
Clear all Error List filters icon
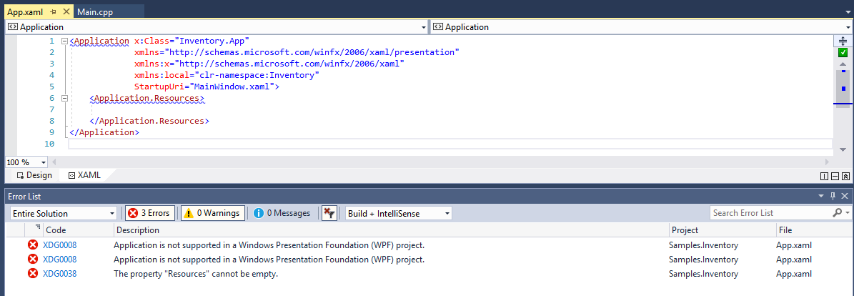329,213
